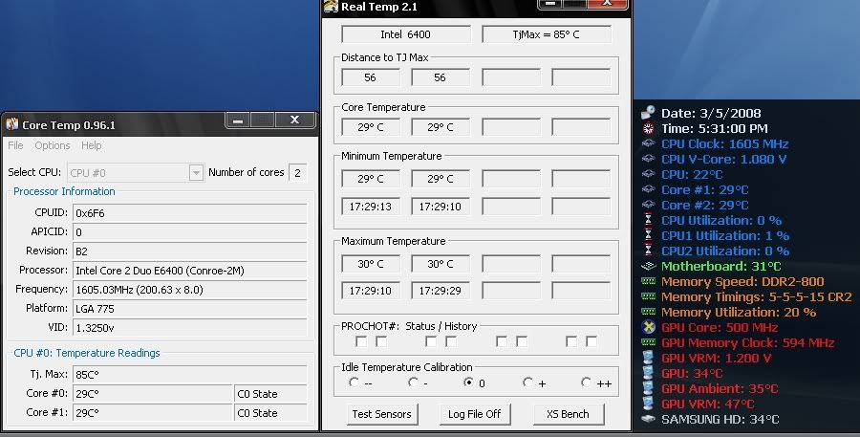The image size is (860, 437).
Task: Click the Tj. Max value 85C° in Core Temp
Action: tap(190, 375)
